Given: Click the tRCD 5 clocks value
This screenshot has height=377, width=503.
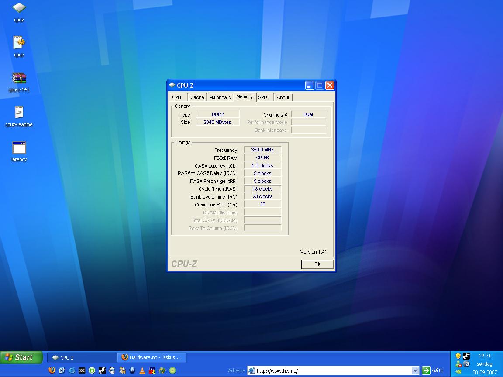Looking at the screenshot, I should 262,173.
